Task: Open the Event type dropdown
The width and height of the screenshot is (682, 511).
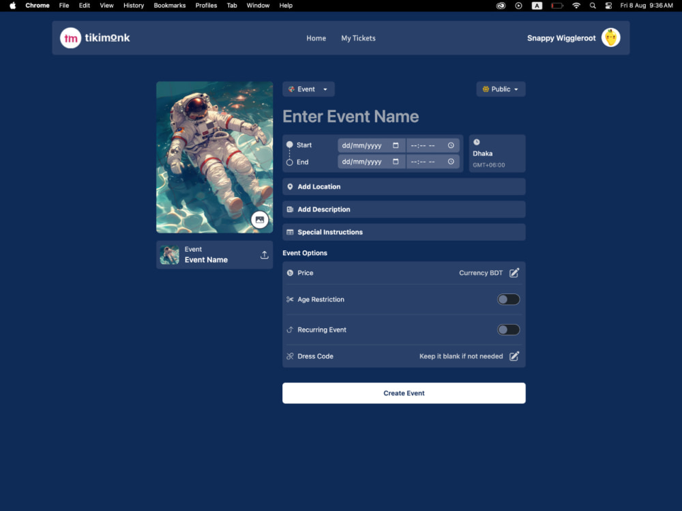Action: [308, 89]
